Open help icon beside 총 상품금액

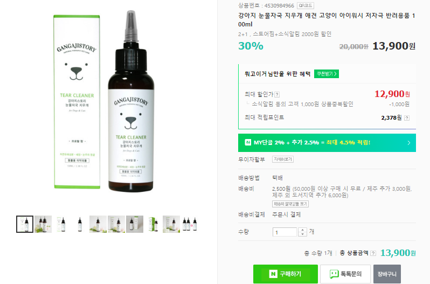pos(373,253)
